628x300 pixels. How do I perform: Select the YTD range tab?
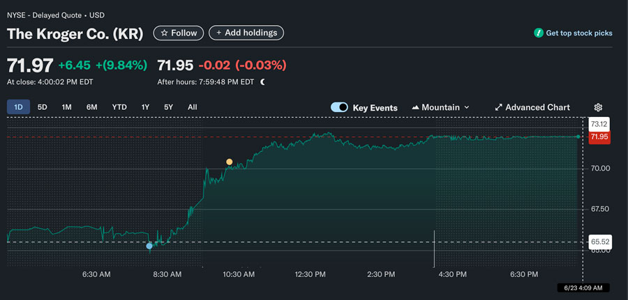click(x=119, y=107)
